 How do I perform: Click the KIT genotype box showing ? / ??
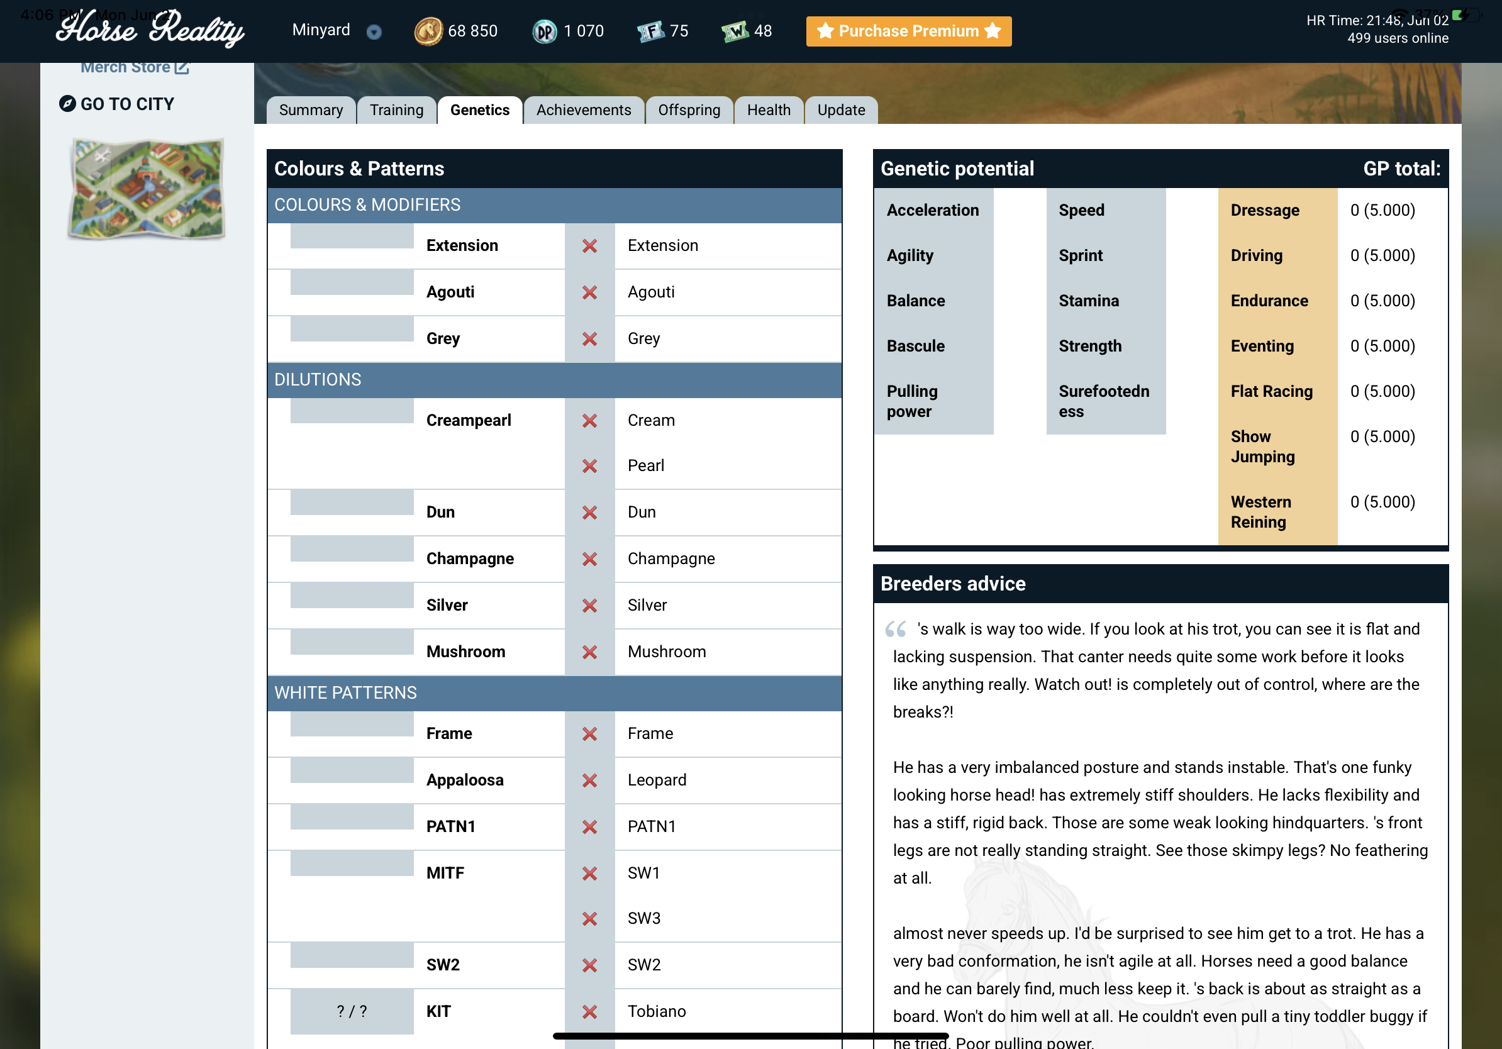[352, 1011]
